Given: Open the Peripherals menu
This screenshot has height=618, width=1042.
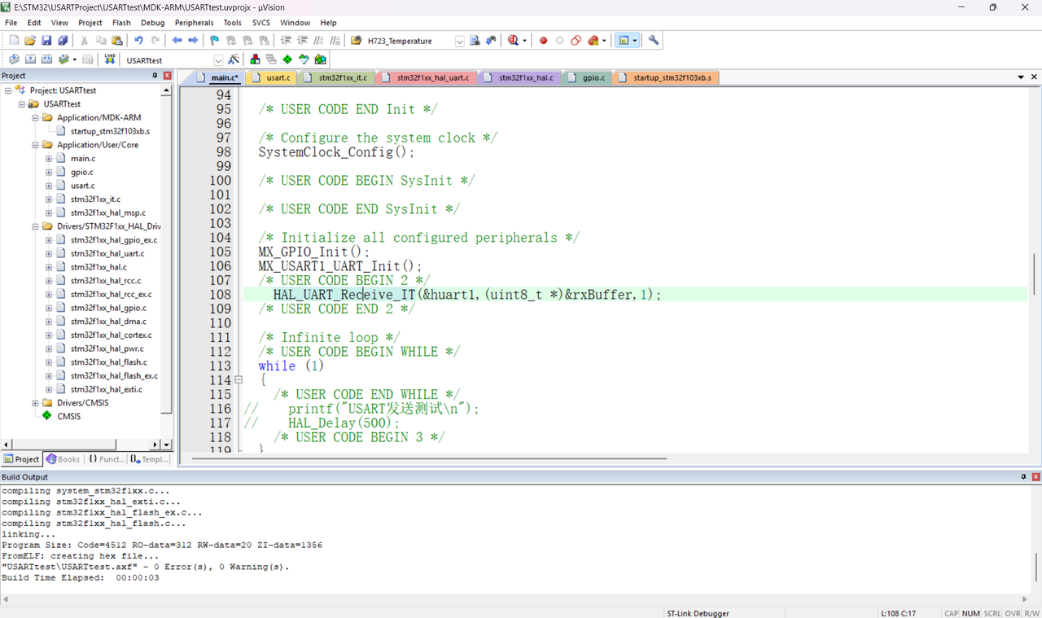Looking at the screenshot, I should (x=194, y=23).
